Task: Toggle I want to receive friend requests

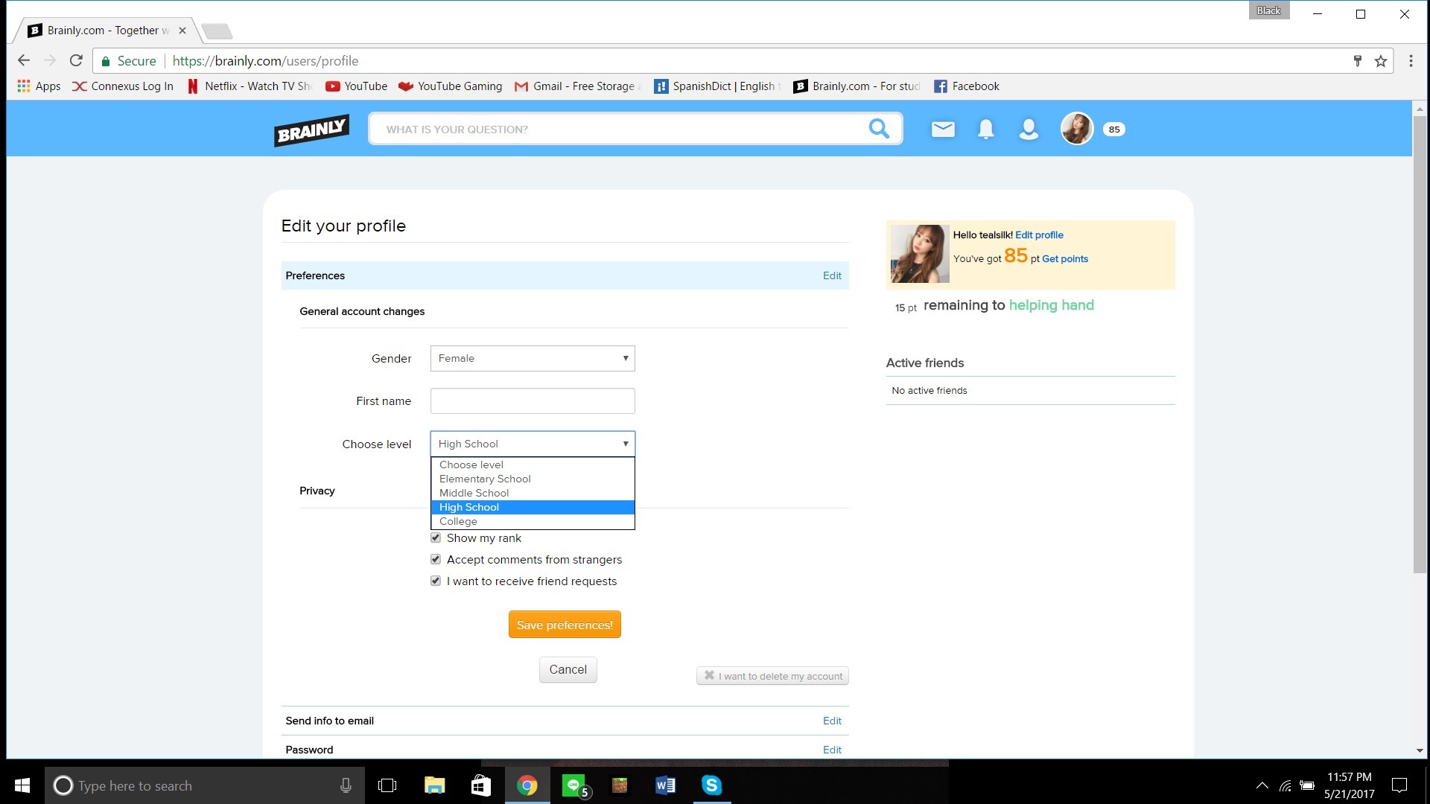Action: pos(436,581)
